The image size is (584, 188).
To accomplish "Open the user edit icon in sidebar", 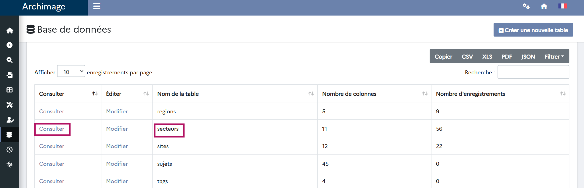I will [10, 120].
